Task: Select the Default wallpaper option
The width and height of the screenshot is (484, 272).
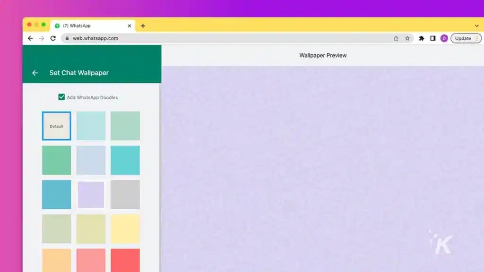Action: click(56, 126)
